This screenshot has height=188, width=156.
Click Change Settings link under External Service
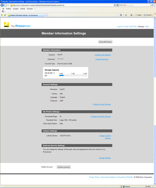[x=105, y=158]
